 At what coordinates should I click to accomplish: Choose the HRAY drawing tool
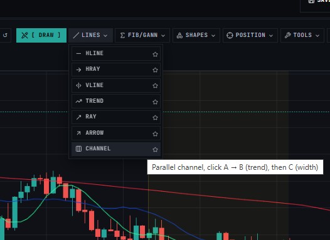(116, 70)
